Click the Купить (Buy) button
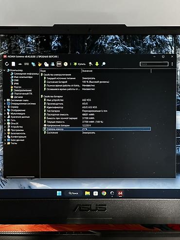 tap(79, 64)
